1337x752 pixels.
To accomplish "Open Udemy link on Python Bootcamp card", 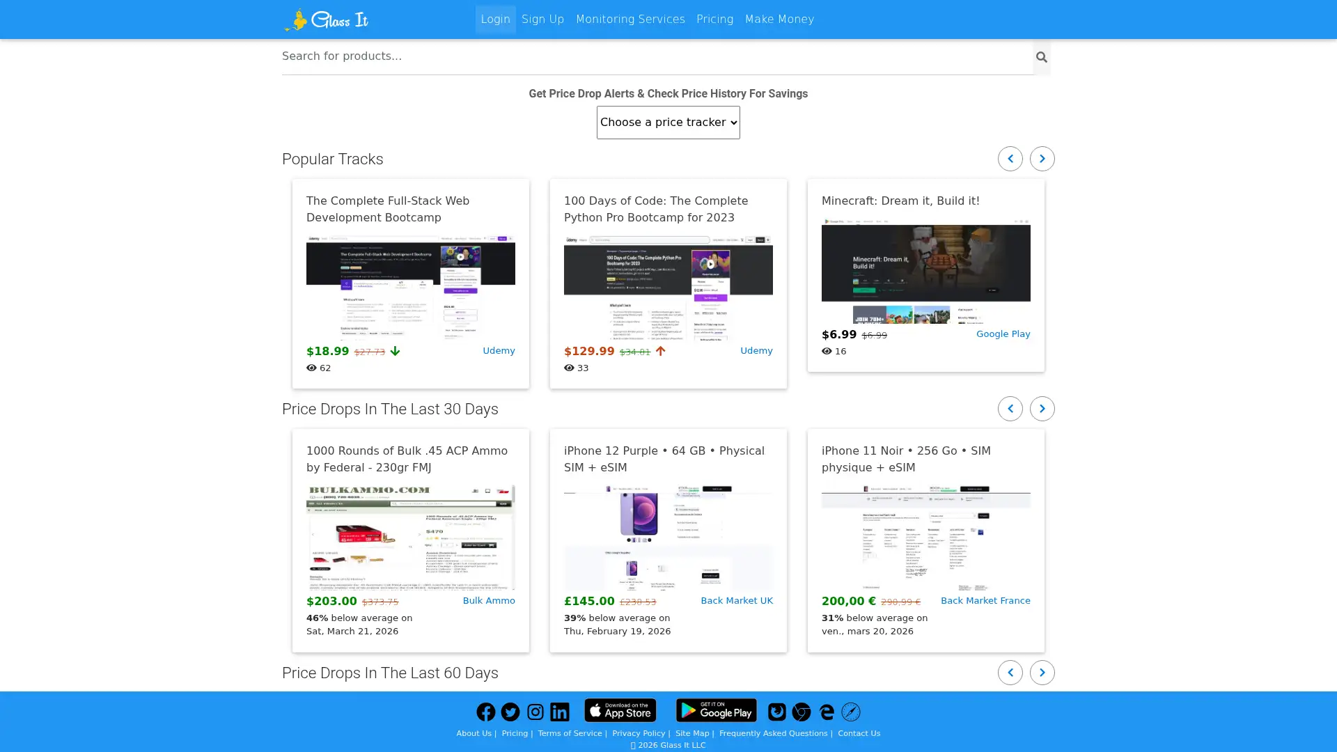I will (x=756, y=351).
